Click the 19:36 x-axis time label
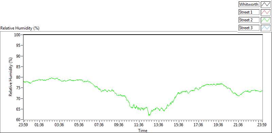272x133 pixels. 218,125
